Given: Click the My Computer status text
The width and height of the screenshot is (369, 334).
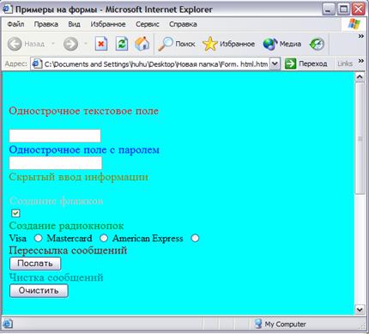Looking at the screenshot, I should 285,324.
